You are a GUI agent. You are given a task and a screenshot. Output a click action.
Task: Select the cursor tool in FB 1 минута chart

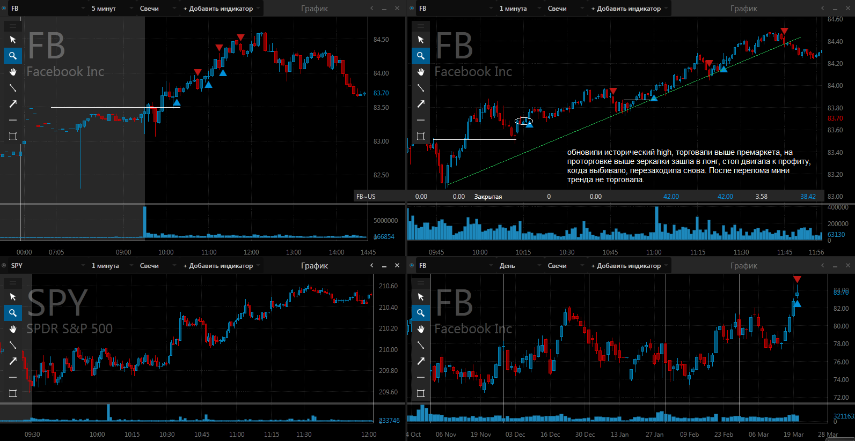pyautogui.click(x=421, y=40)
